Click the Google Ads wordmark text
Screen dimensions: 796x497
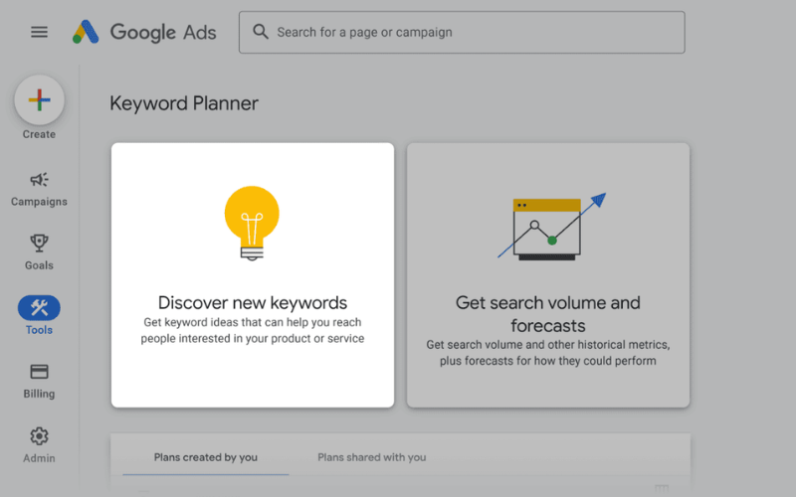click(163, 32)
